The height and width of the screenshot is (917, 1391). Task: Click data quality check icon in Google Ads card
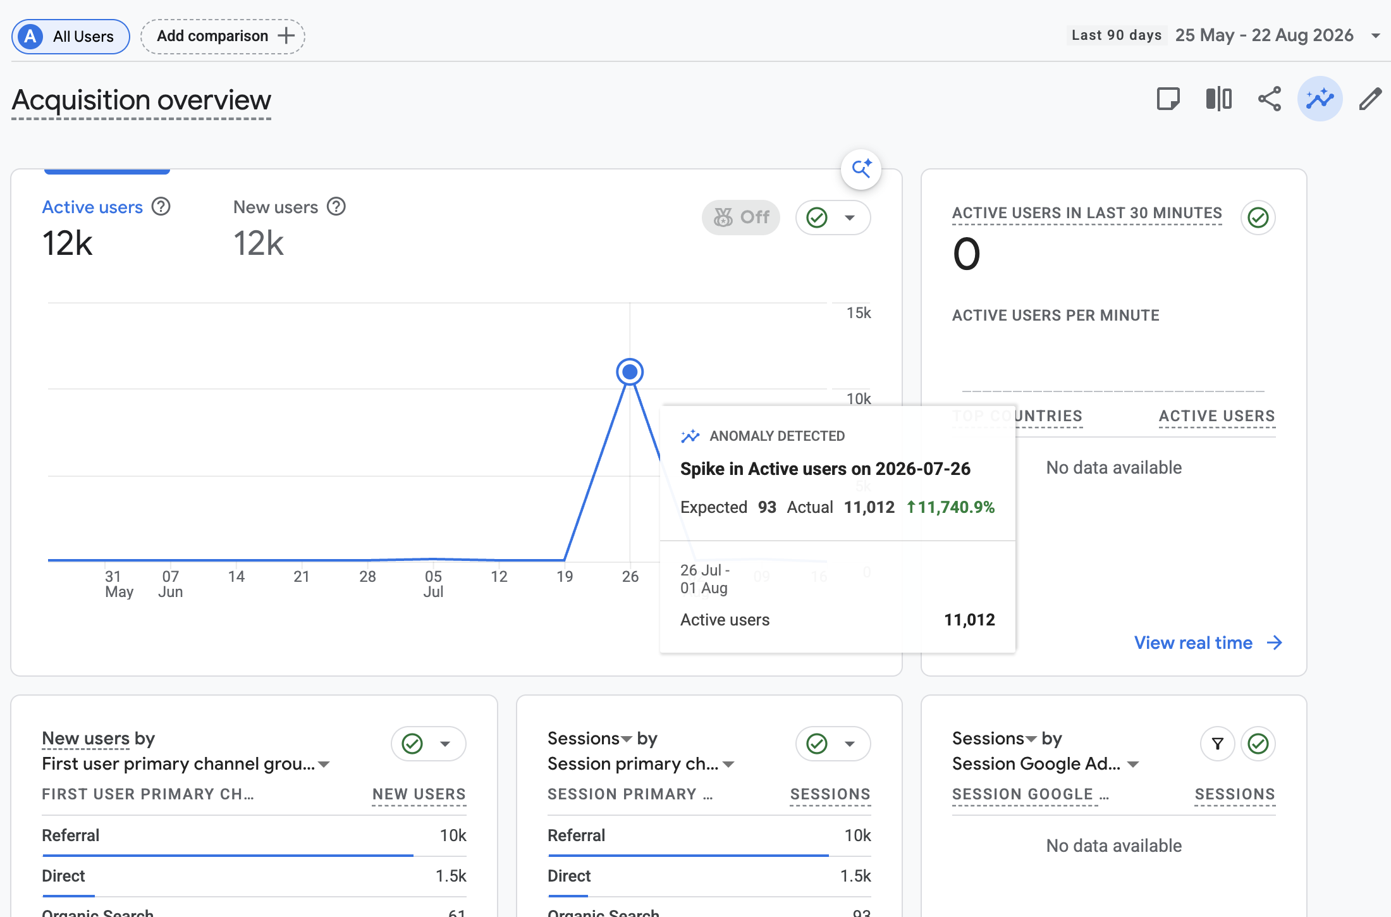(1258, 744)
